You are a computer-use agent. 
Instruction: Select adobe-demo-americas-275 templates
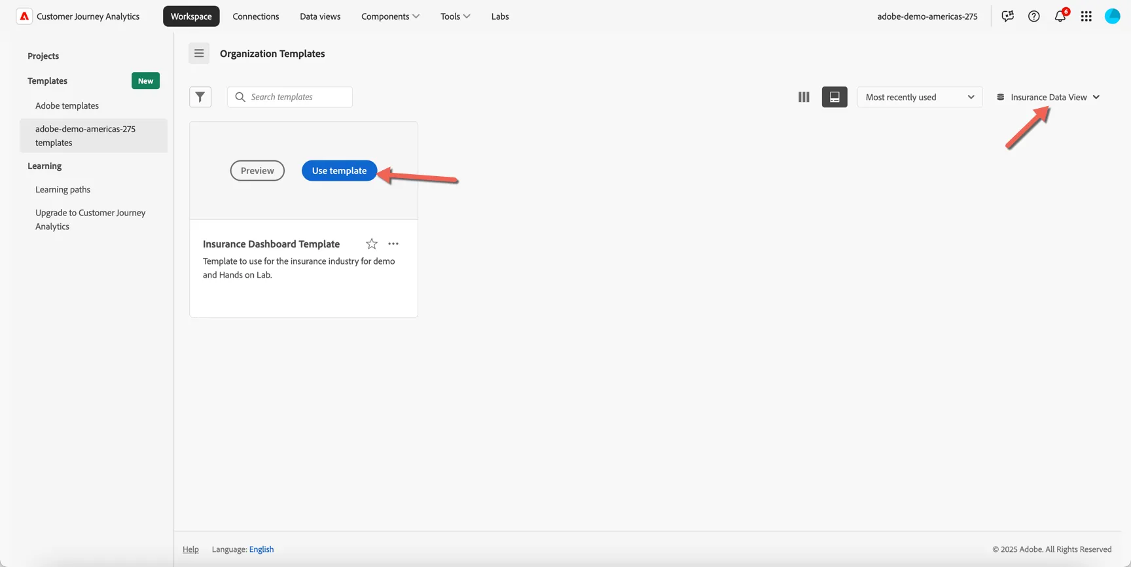tap(94, 136)
